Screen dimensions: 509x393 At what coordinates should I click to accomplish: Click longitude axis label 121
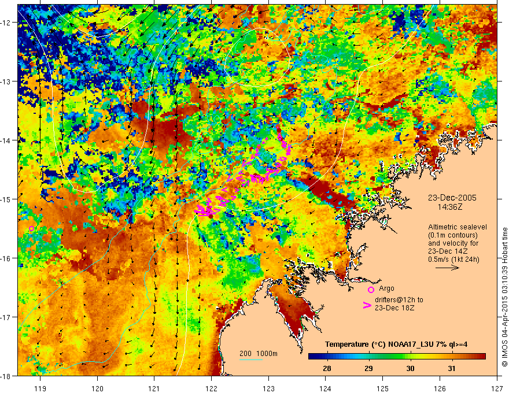(x=154, y=388)
